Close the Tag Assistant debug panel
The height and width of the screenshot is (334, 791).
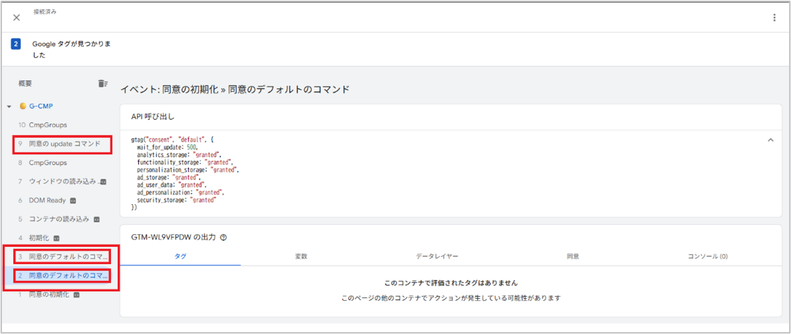[x=17, y=18]
